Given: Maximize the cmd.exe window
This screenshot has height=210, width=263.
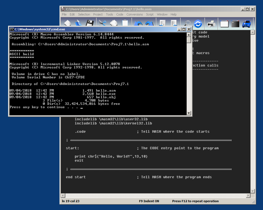Looking at the screenshot, I should pyautogui.click(x=184, y=29).
